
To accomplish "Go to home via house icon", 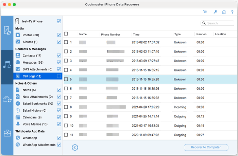I will (224, 12).
